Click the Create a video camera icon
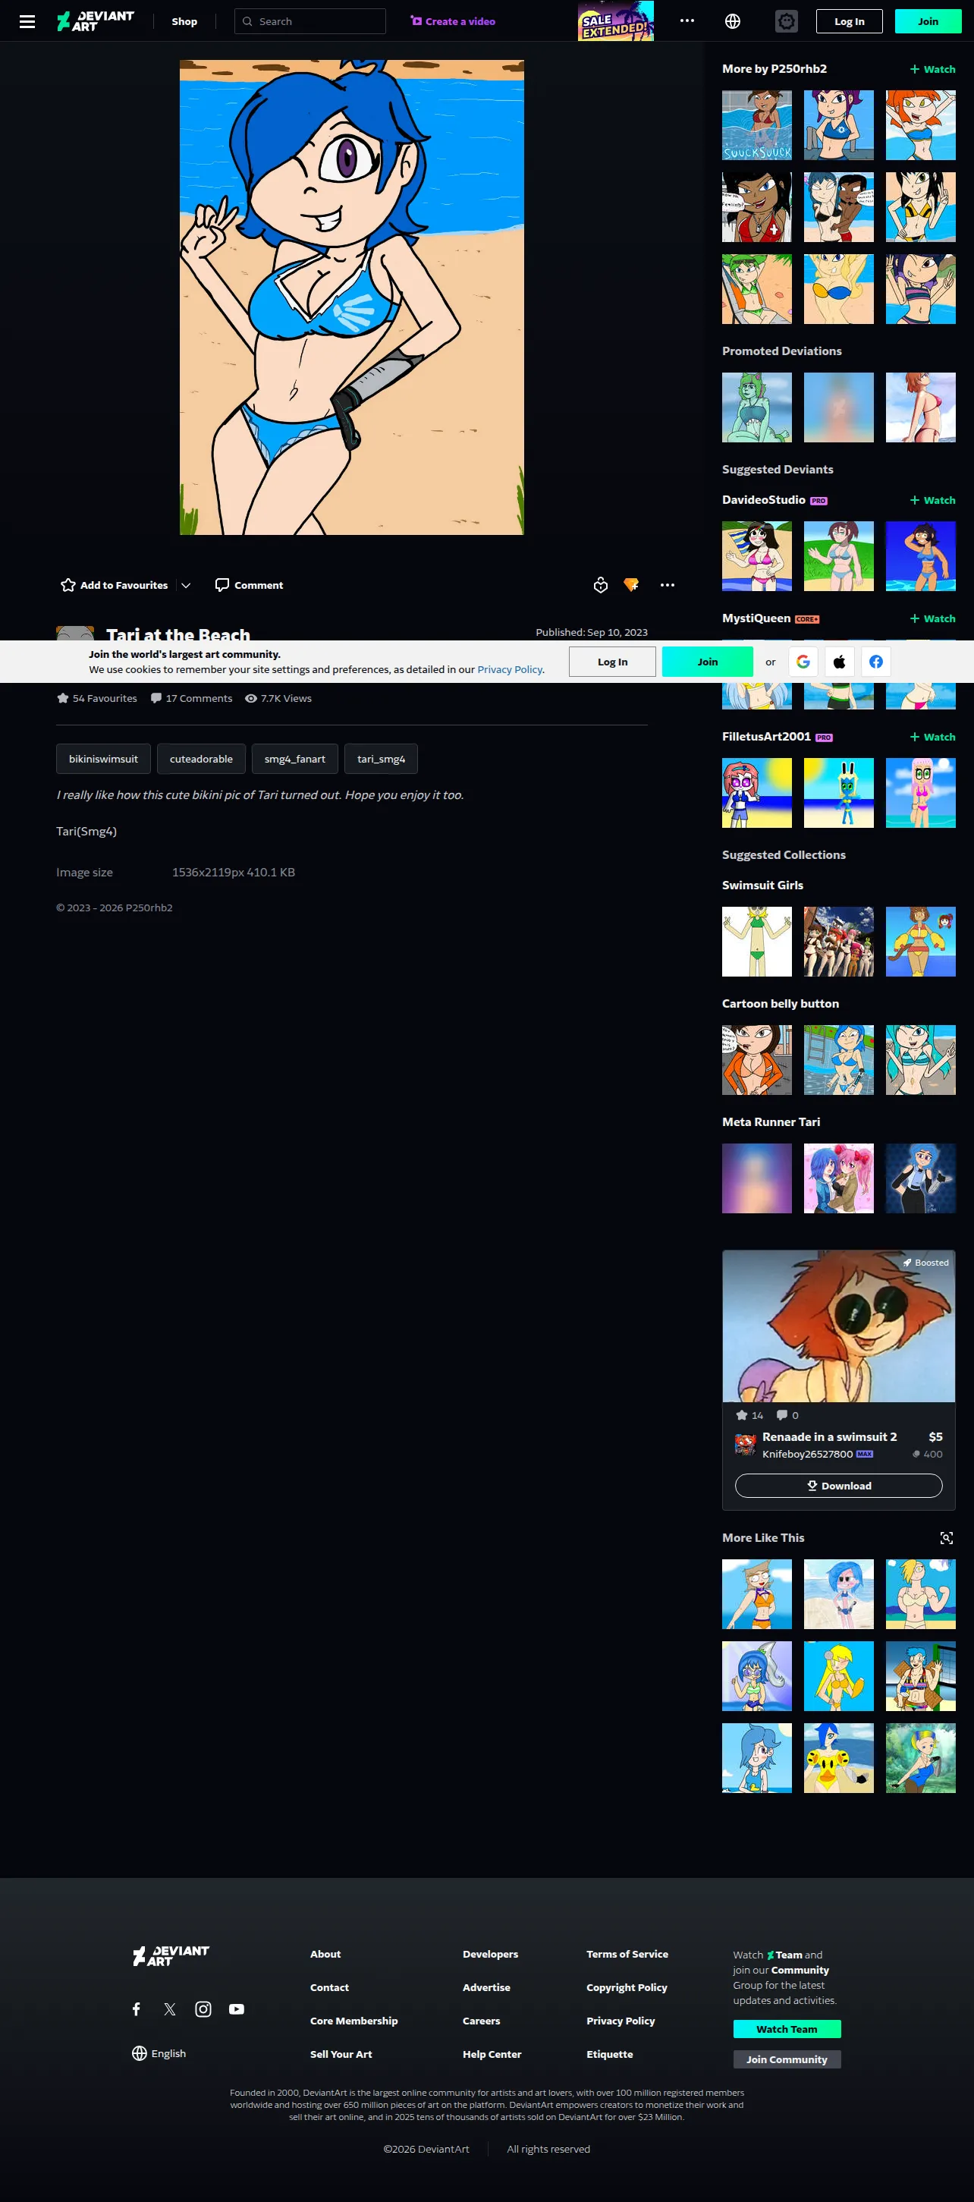 [x=416, y=21]
